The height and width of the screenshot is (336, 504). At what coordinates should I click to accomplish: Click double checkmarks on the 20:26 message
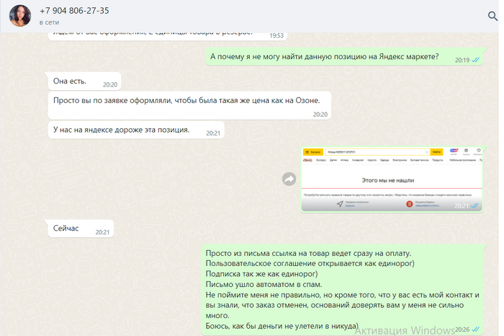[475, 330]
